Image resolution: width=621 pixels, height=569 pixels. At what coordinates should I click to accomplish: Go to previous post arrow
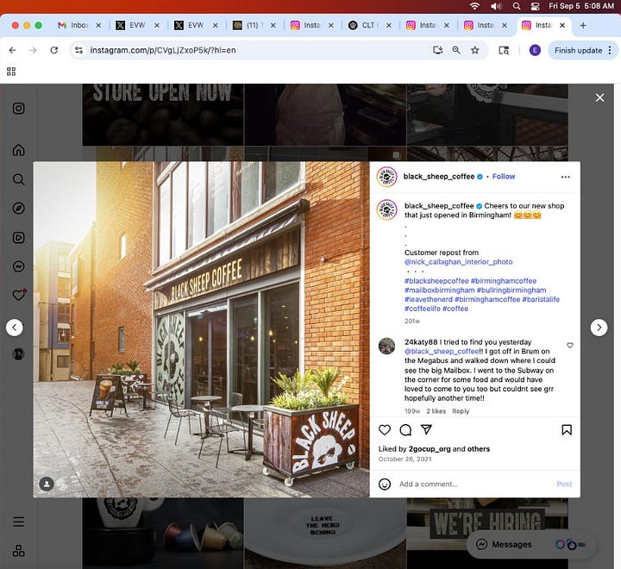pyautogui.click(x=15, y=328)
